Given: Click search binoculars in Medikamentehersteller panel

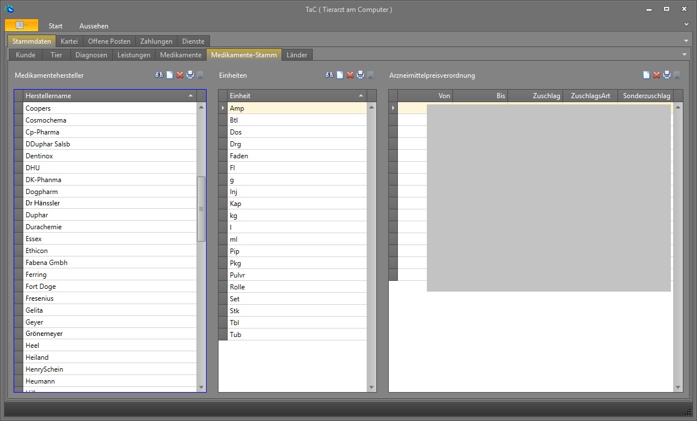Looking at the screenshot, I should pos(159,75).
